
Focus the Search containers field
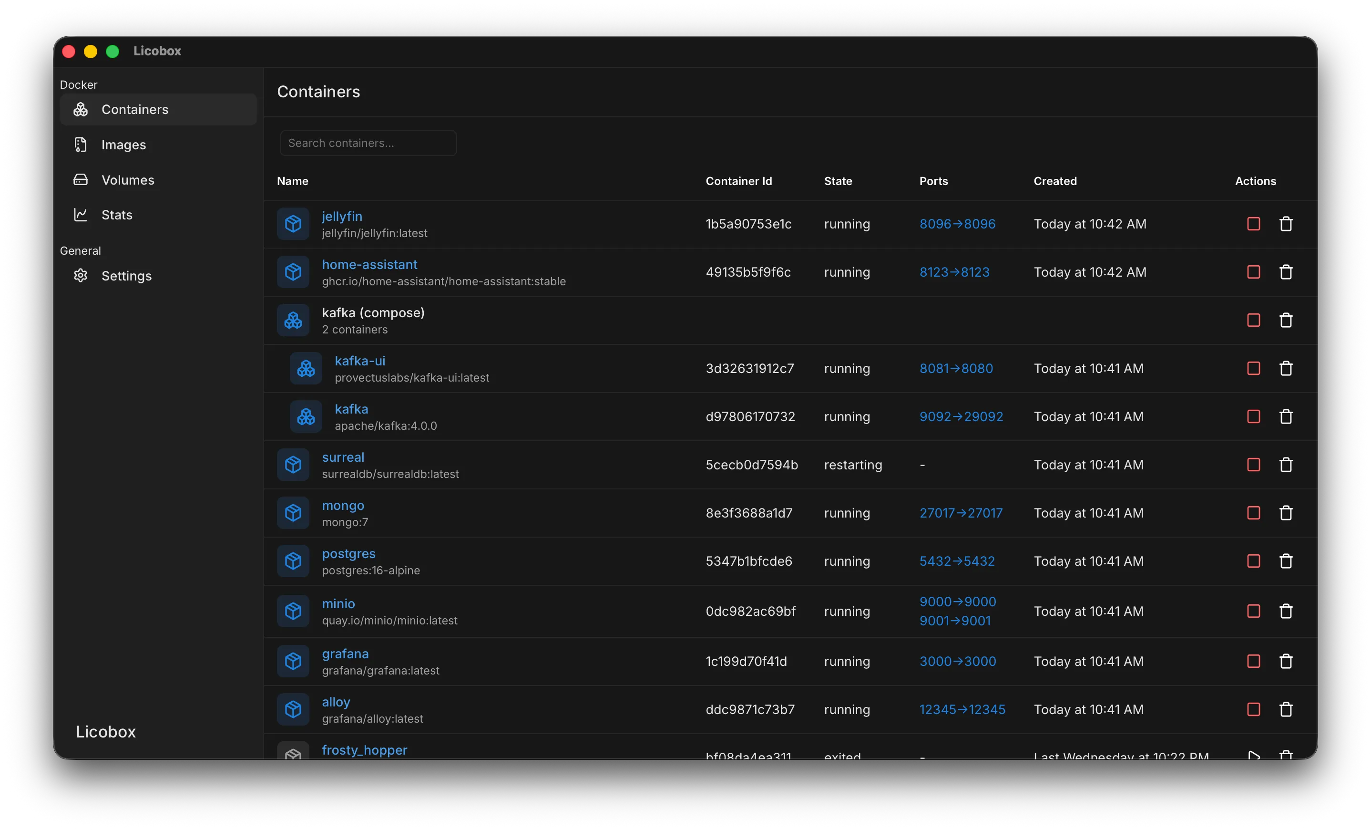point(368,143)
